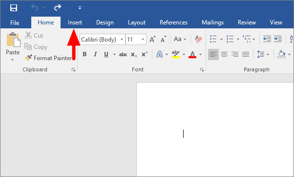The image size is (294, 177).
Task: Toggle Italic formatting
Action: 95,54
